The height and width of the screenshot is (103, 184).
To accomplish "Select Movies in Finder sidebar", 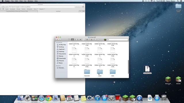I will point(60,56).
